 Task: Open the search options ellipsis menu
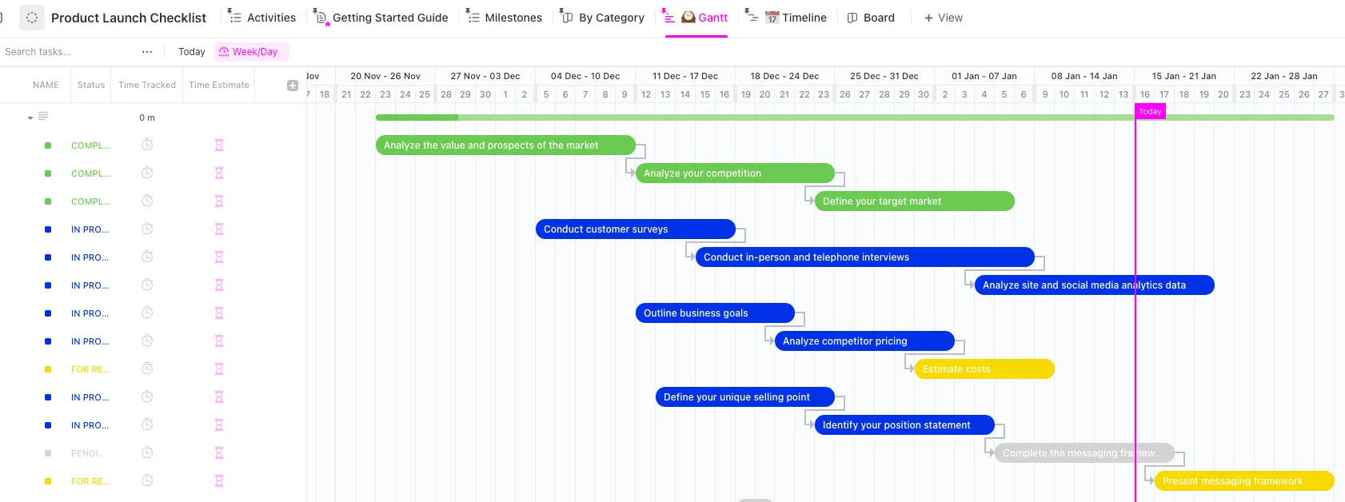tap(147, 52)
